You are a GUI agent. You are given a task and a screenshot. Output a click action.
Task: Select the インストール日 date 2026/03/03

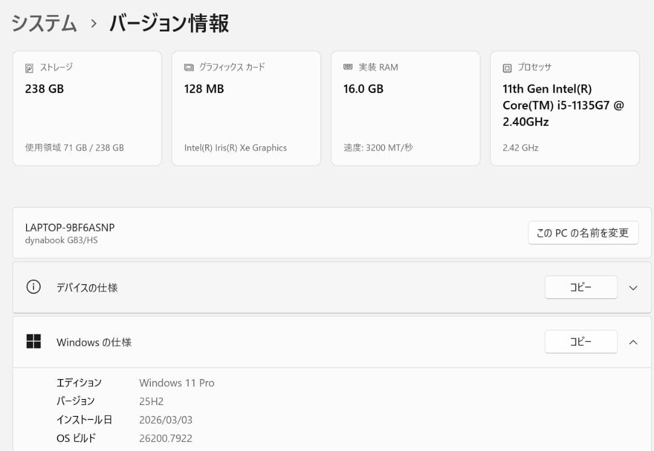point(167,420)
